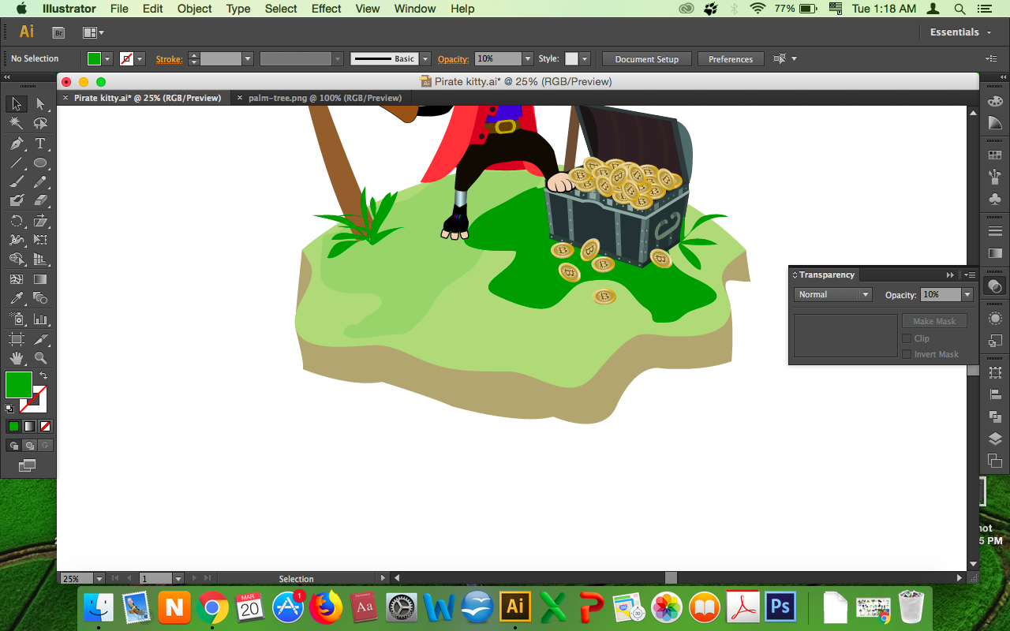Open the Type menu
1010x631 pixels.
(x=238, y=9)
